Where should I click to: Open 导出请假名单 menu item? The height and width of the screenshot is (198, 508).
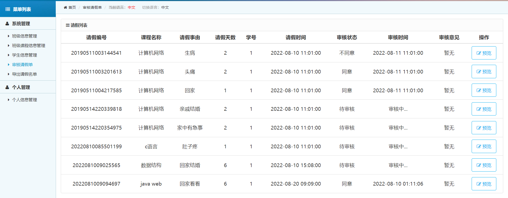click(x=24, y=74)
